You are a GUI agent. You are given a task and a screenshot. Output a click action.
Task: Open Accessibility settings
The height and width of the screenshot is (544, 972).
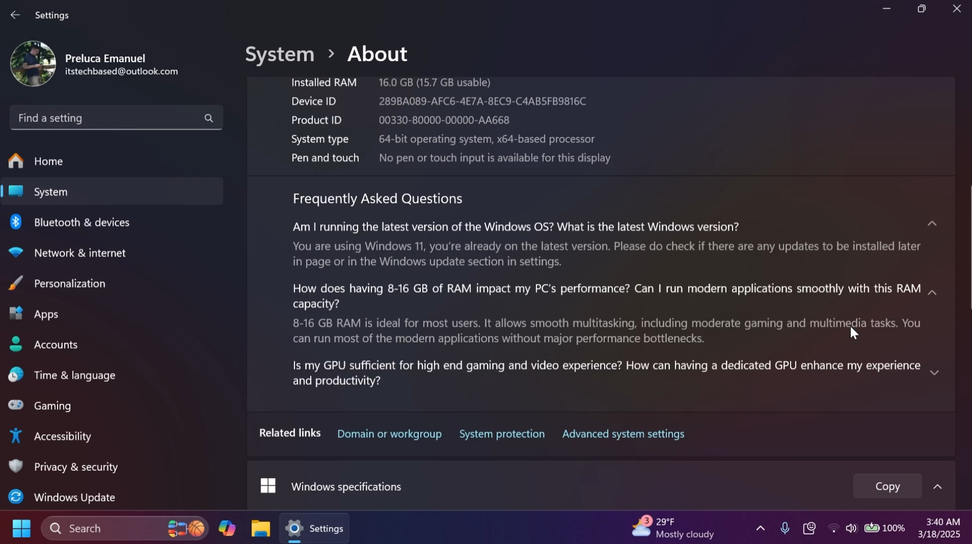click(63, 436)
